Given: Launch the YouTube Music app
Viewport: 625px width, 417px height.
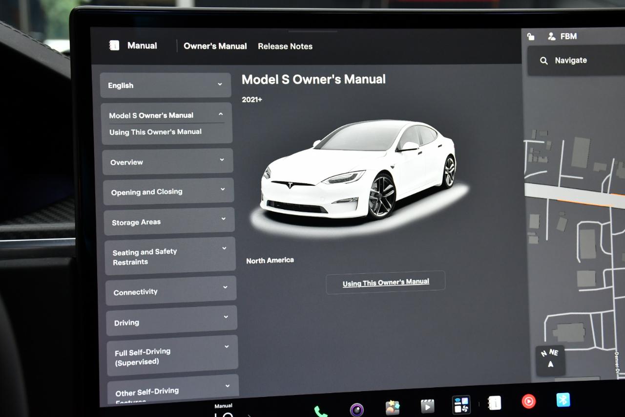Looking at the screenshot, I should pos(528,401).
